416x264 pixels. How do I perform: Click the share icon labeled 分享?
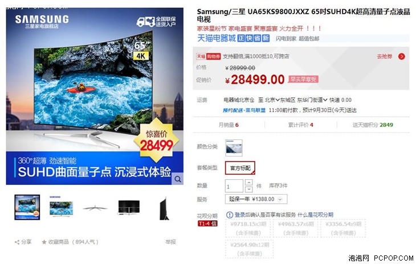coord(17,242)
